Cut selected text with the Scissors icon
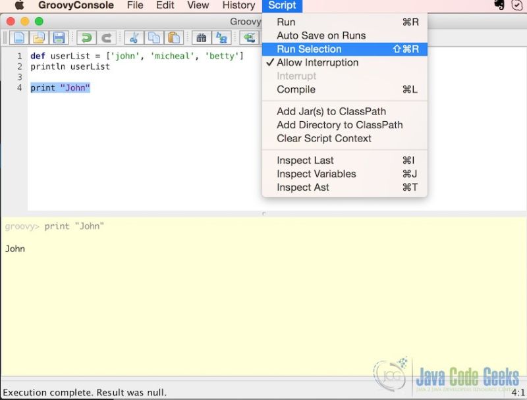 134,37
